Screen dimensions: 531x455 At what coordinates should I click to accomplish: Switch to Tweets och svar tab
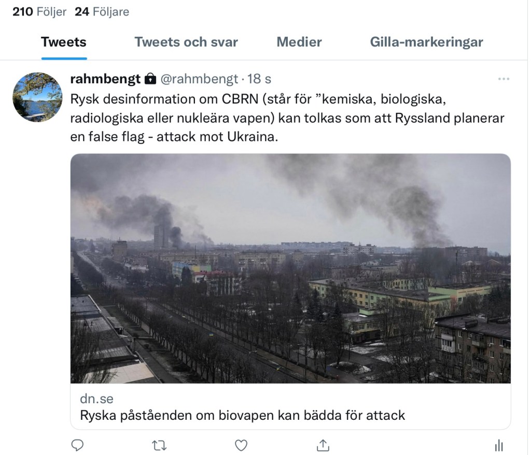tap(186, 42)
